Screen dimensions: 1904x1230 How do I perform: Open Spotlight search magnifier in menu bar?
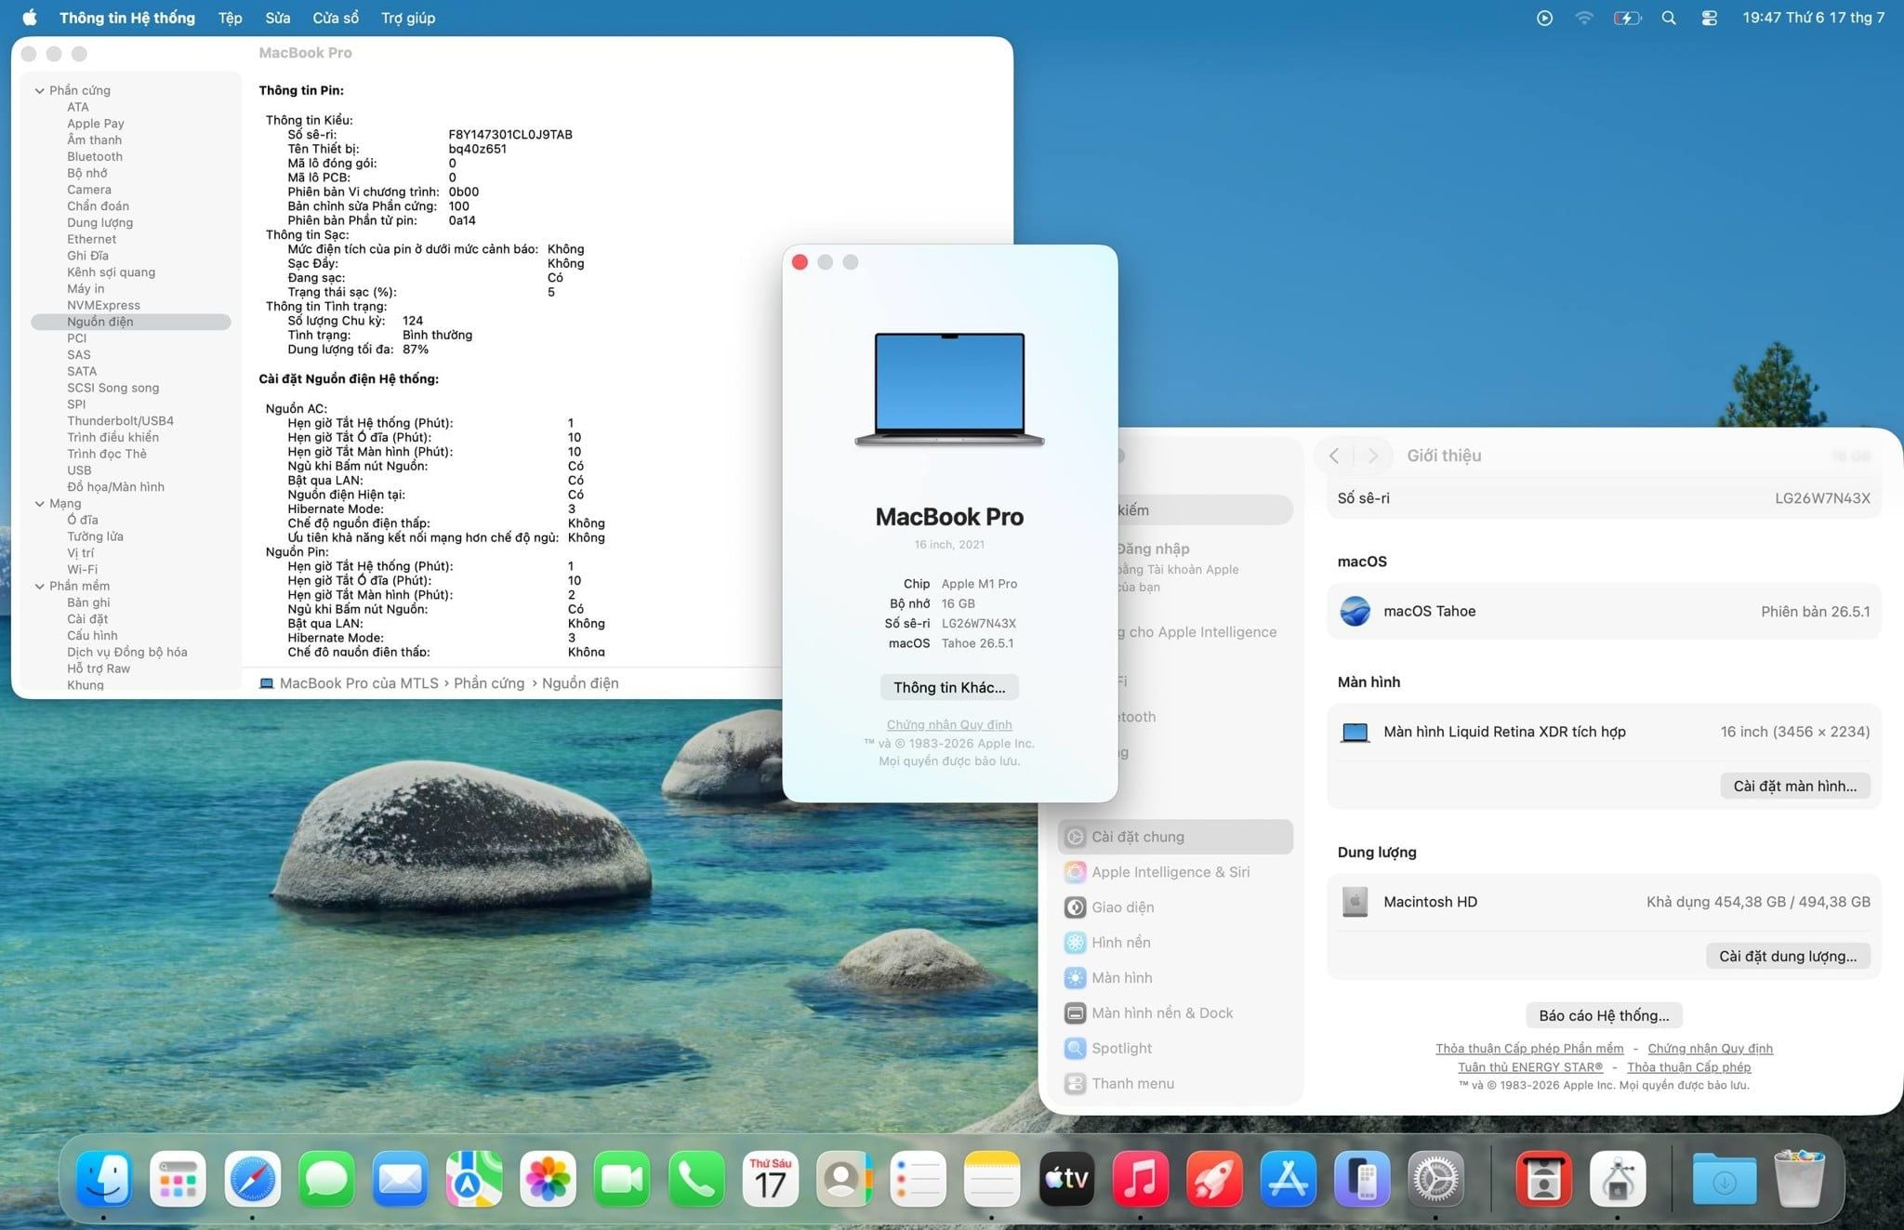tap(1669, 18)
